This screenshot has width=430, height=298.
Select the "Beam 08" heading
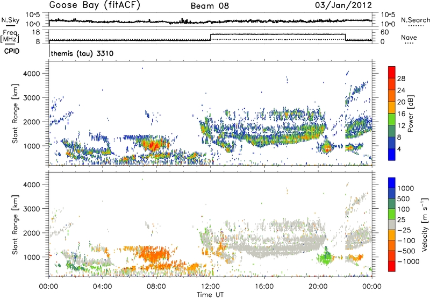tap(210, 6)
